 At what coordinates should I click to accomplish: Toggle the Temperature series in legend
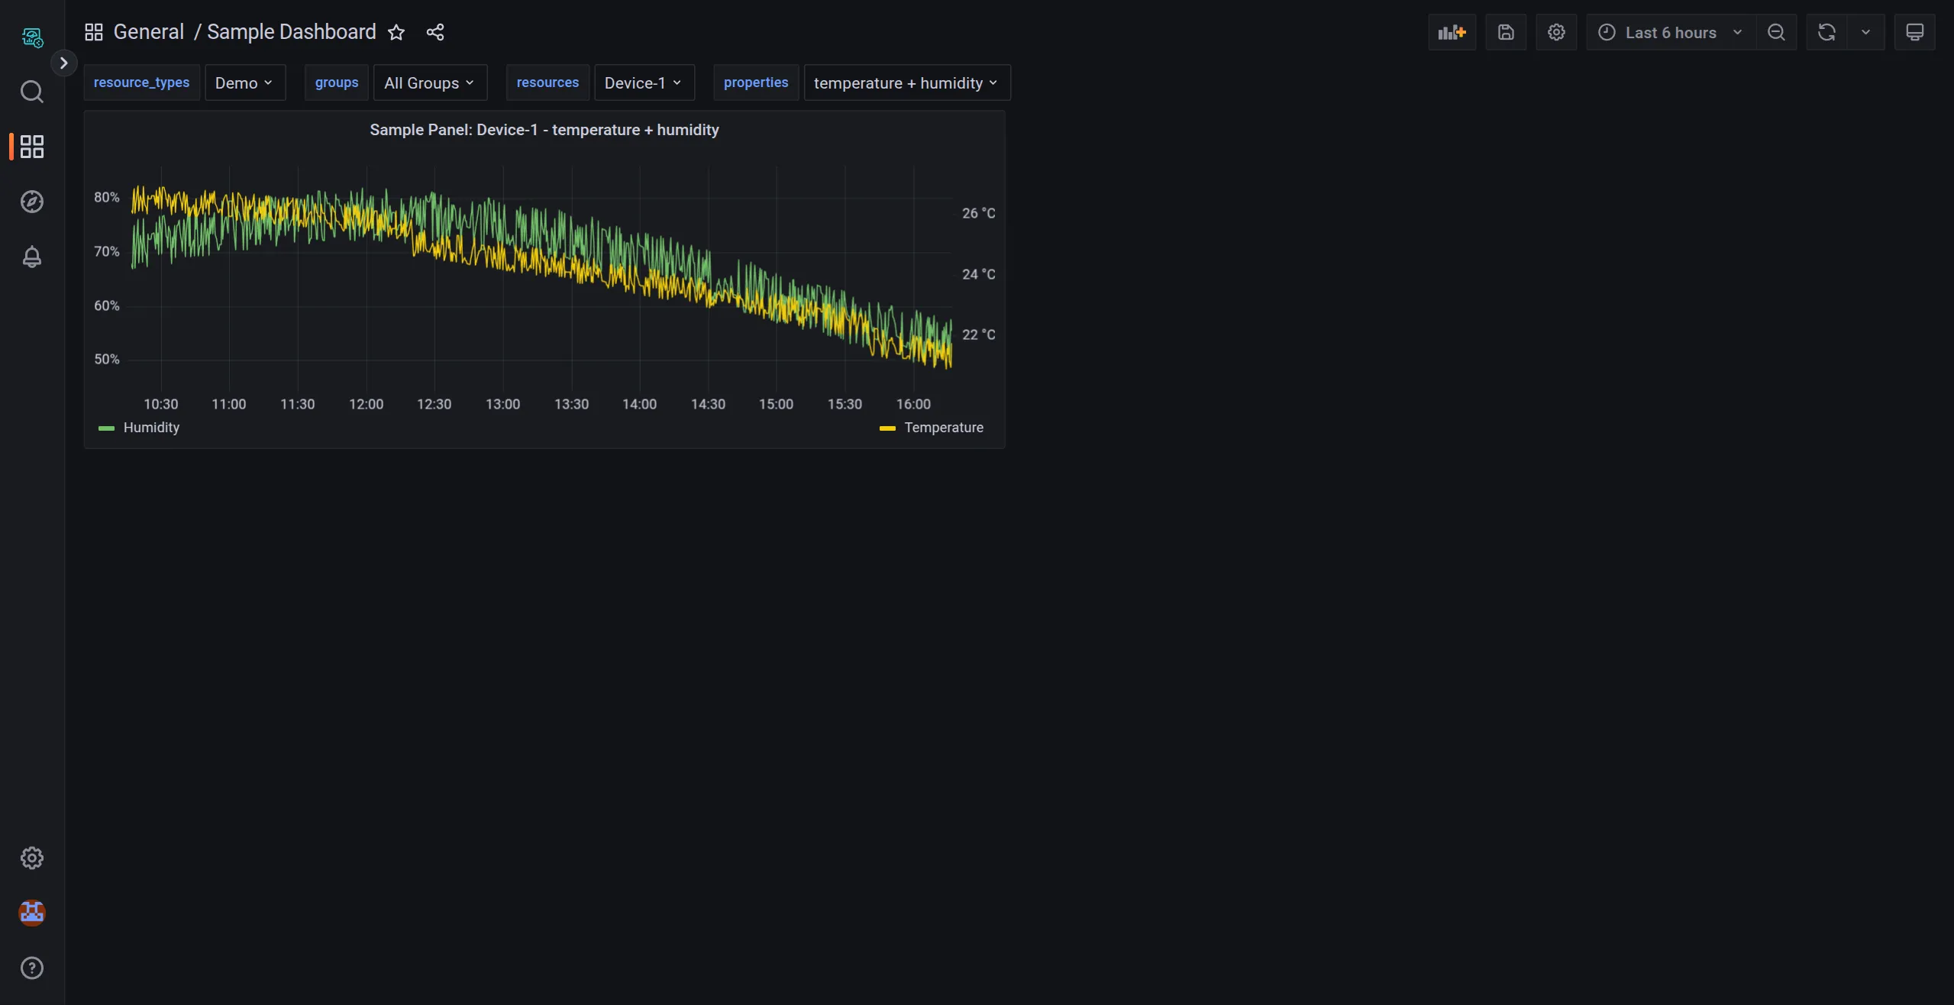pyautogui.click(x=944, y=428)
